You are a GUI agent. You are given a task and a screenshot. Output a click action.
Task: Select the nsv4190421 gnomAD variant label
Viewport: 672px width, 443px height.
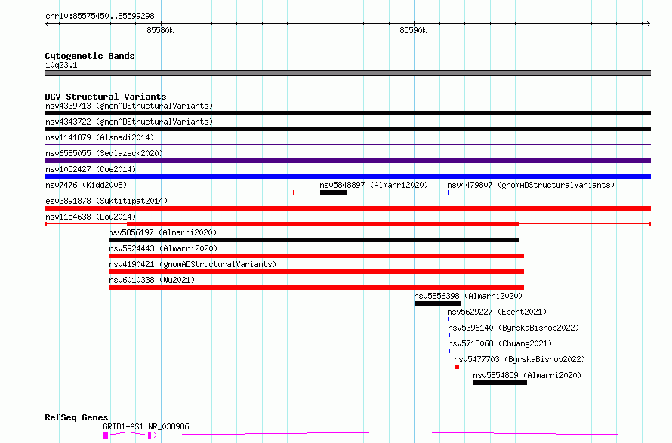tap(193, 264)
